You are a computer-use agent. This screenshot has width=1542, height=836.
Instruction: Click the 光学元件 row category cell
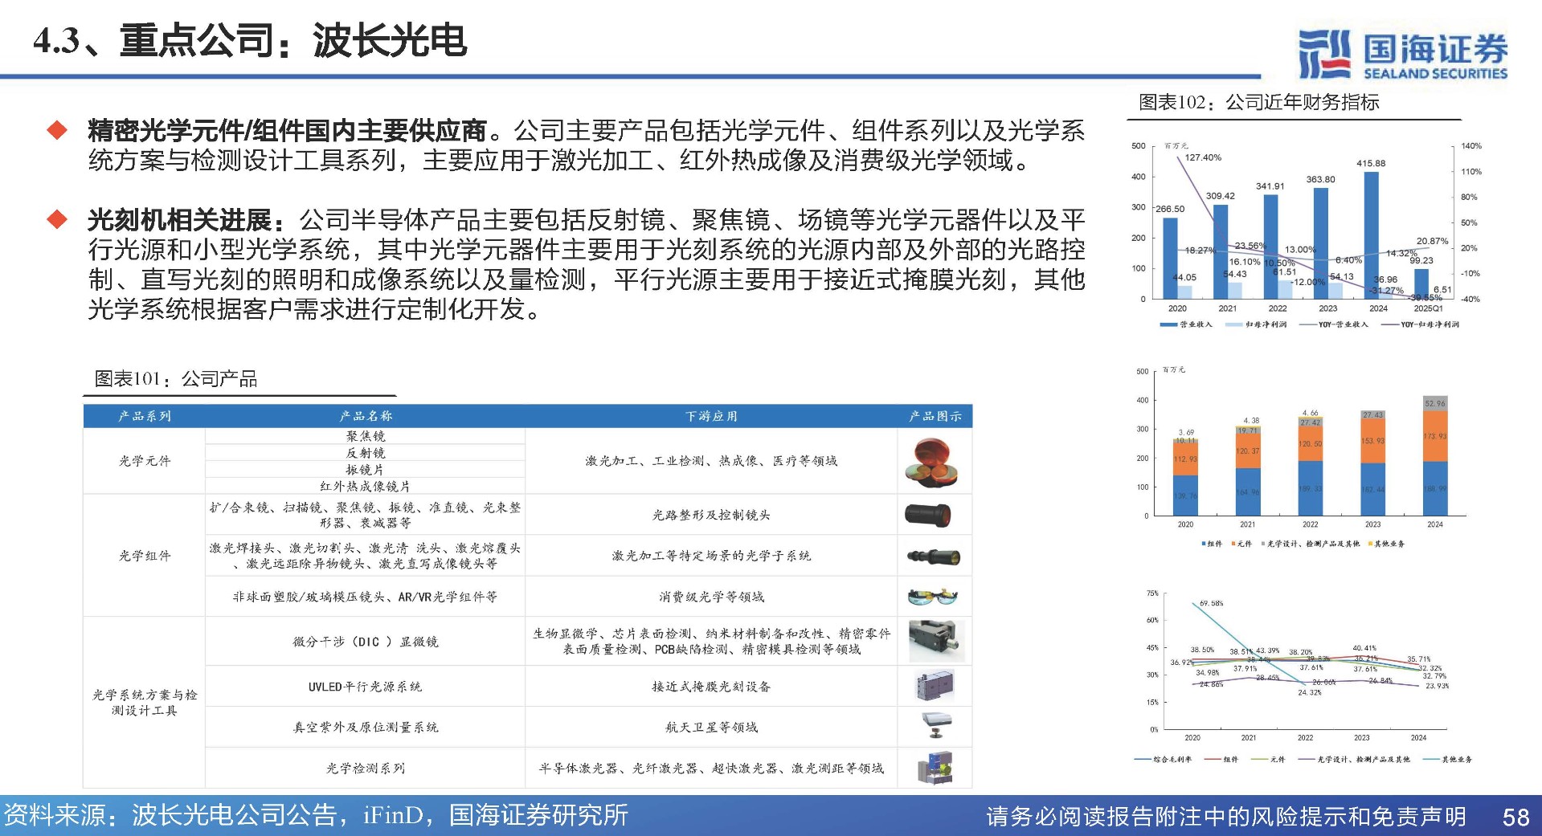pos(145,461)
